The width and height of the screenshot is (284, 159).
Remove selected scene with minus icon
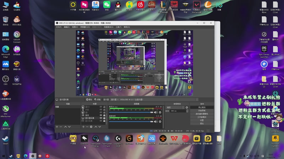pyautogui.click(x=61, y=127)
